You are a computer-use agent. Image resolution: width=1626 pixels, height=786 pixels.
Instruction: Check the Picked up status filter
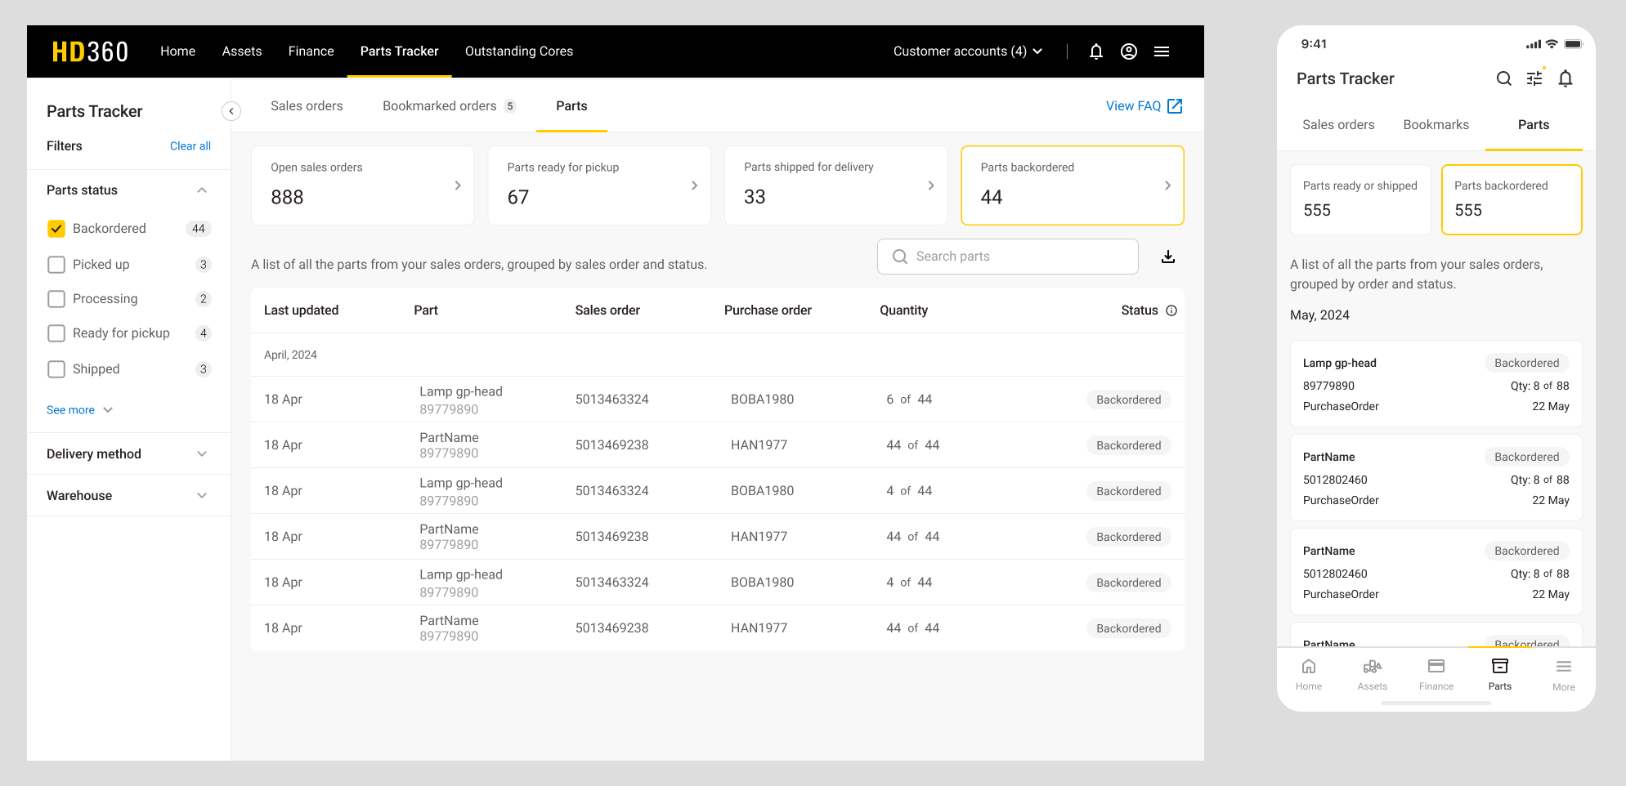pos(56,265)
